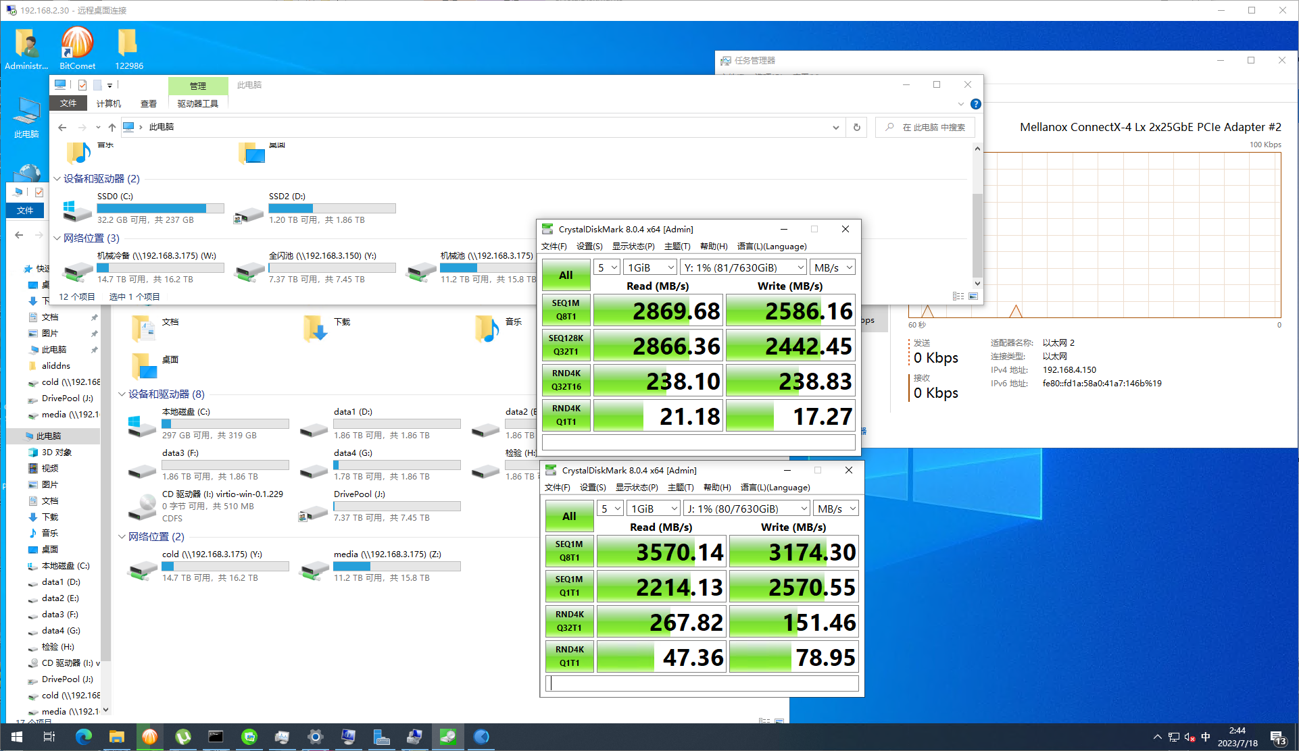Open the 此电脑 desktop shortcut
This screenshot has width=1299, height=751.
point(26,116)
